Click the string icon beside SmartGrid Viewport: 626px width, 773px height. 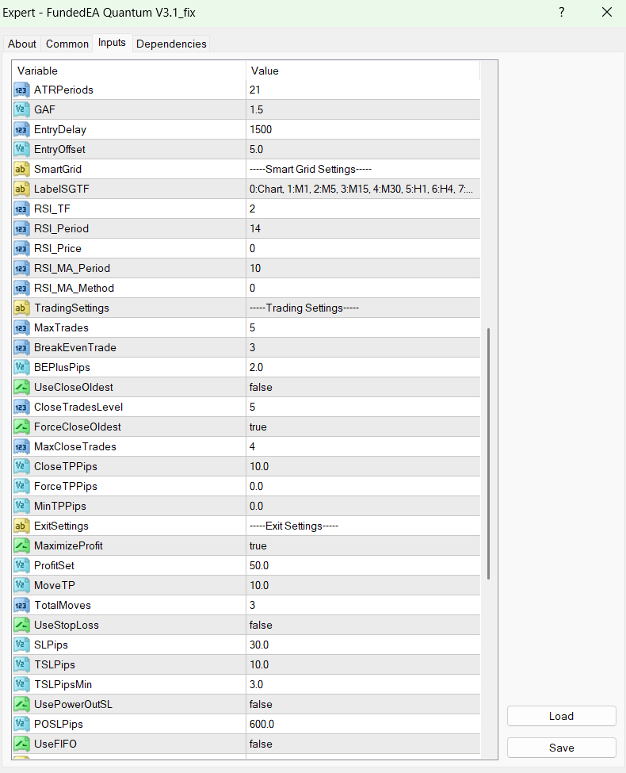click(21, 169)
